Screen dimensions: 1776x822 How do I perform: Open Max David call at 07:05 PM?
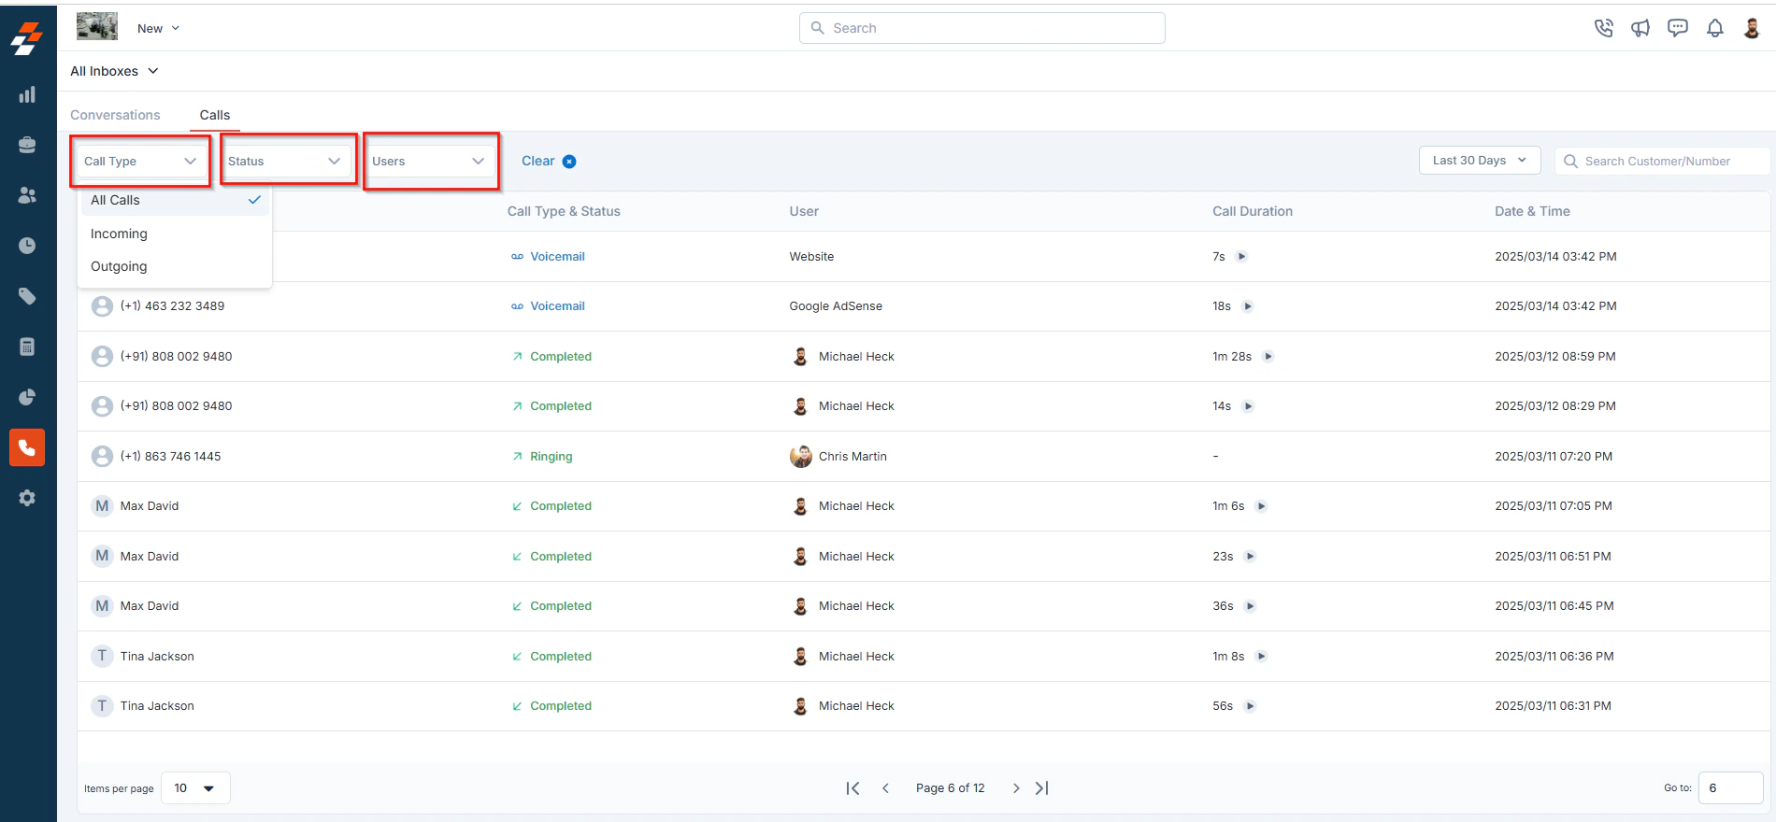(150, 506)
